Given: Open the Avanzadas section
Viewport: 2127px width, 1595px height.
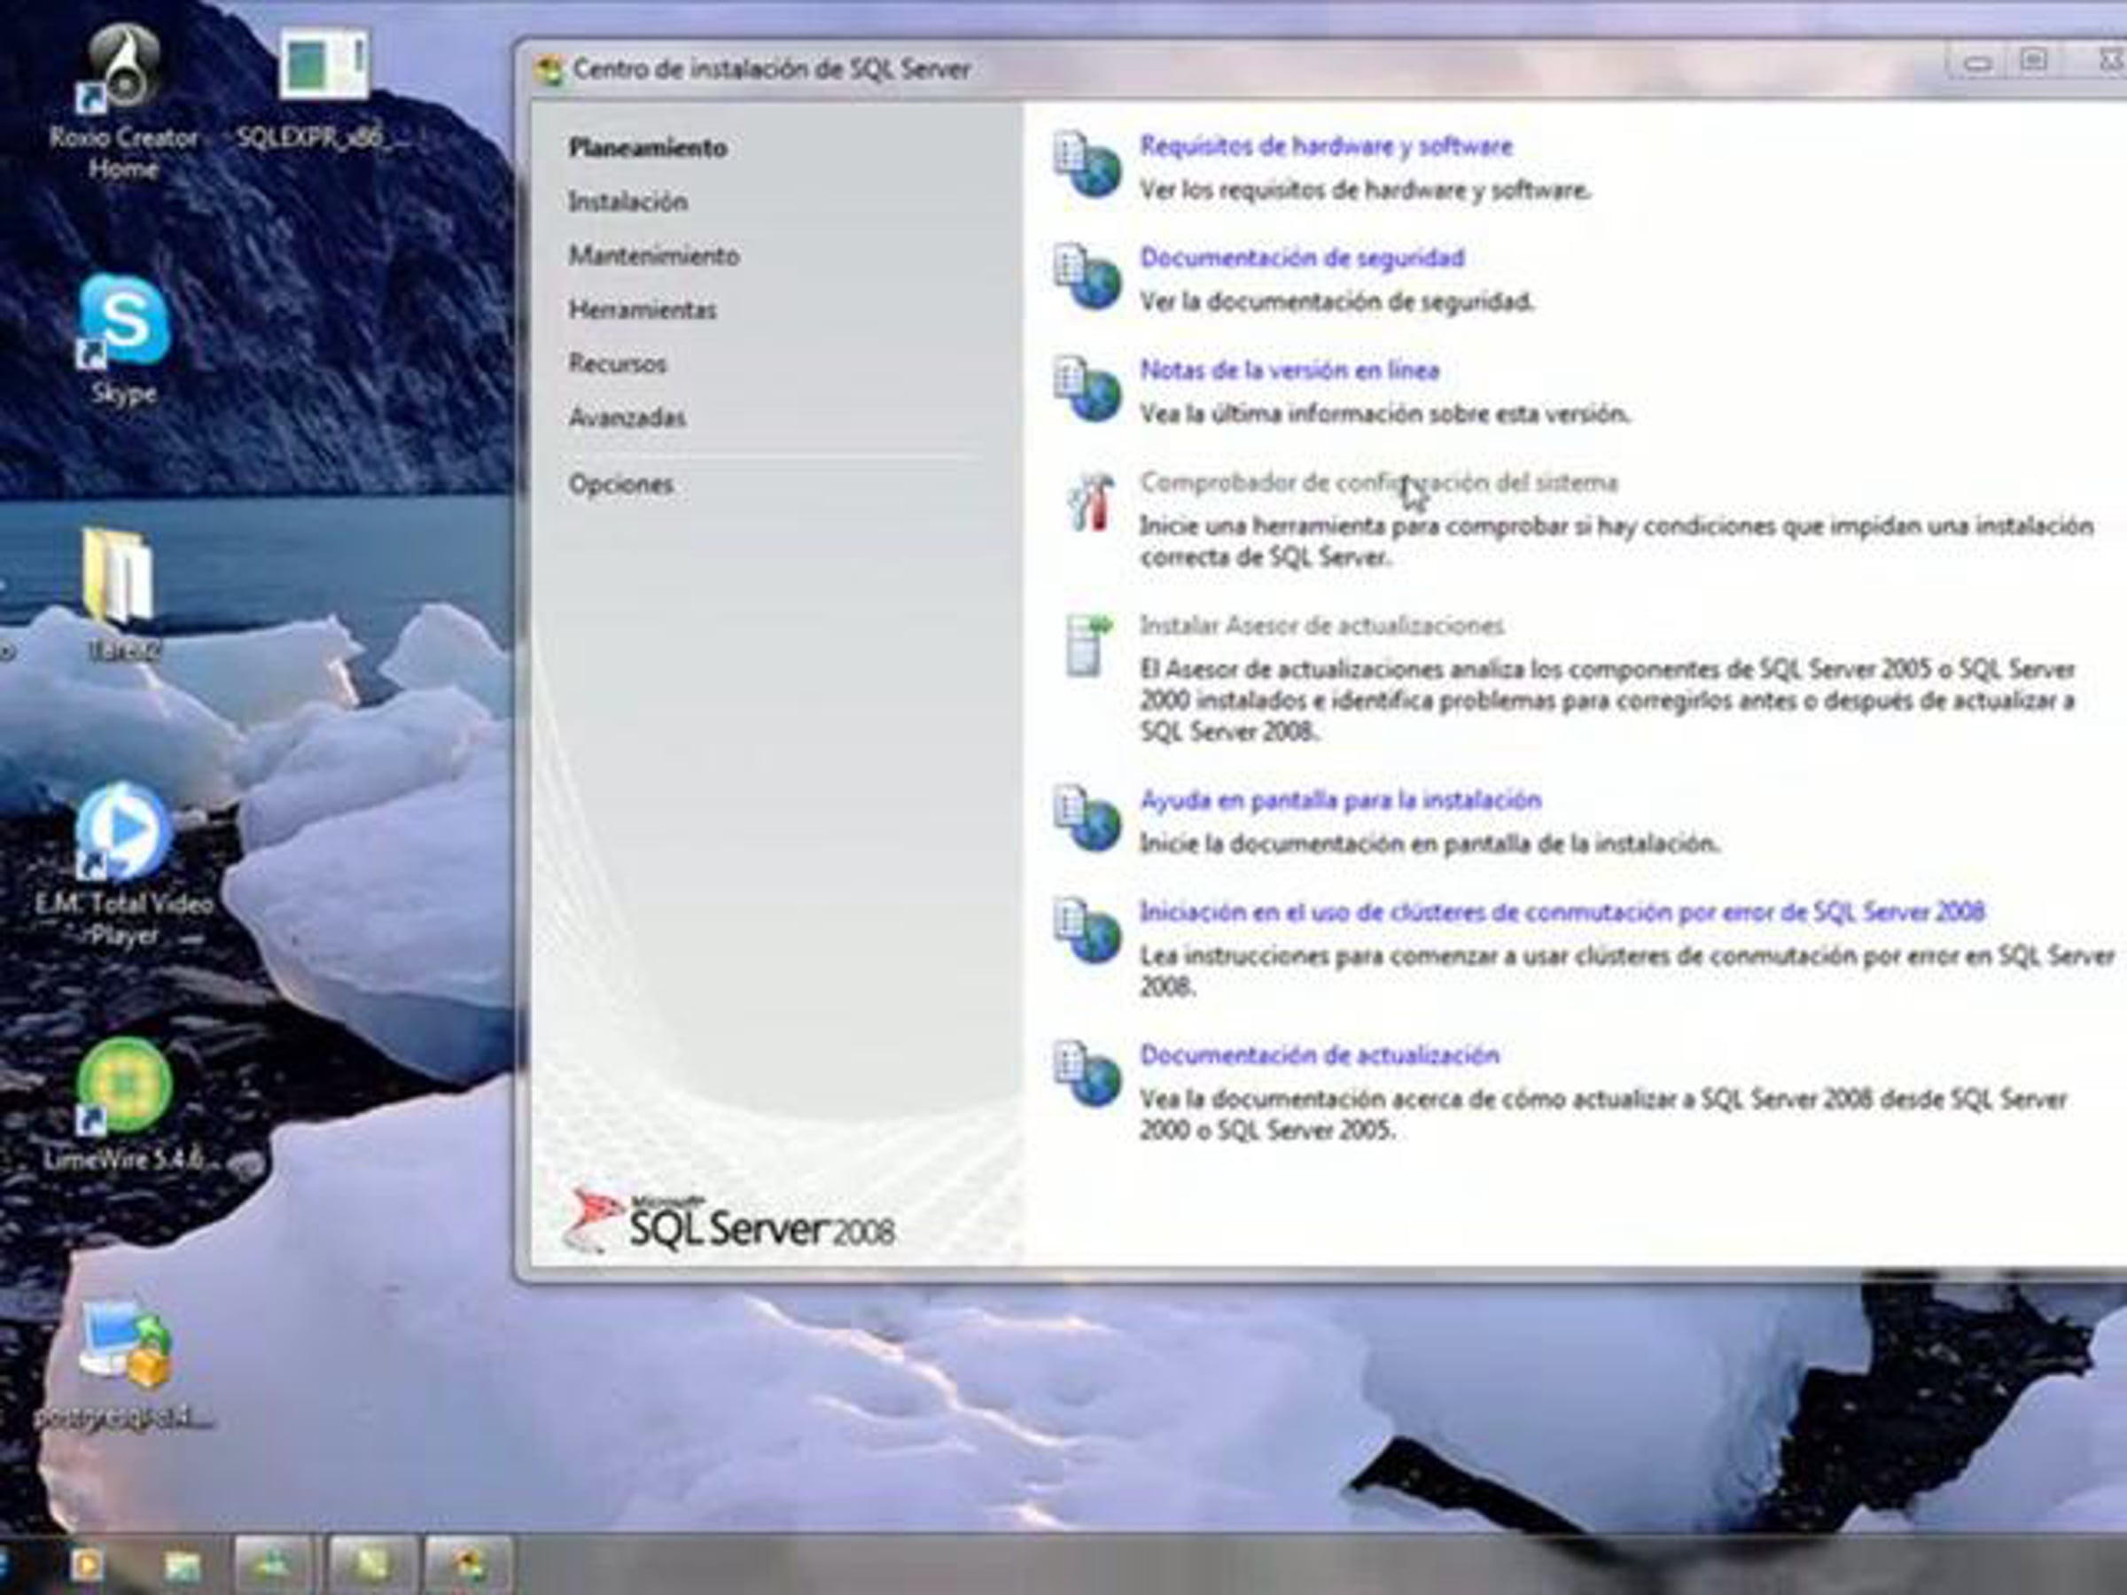Looking at the screenshot, I should [627, 416].
